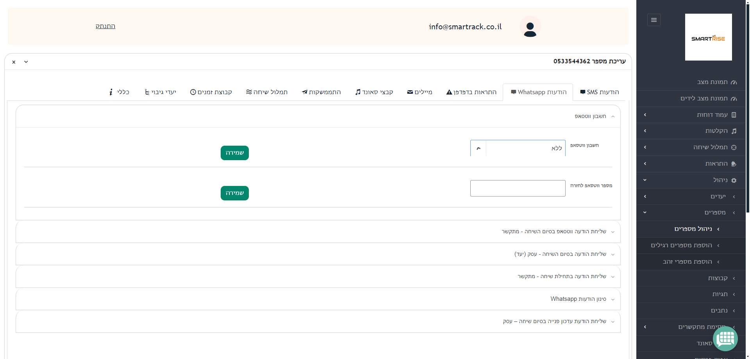Open הוספת מספרי זהר in the sidebar
The width and height of the screenshot is (750, 359).
pos(691,262)
